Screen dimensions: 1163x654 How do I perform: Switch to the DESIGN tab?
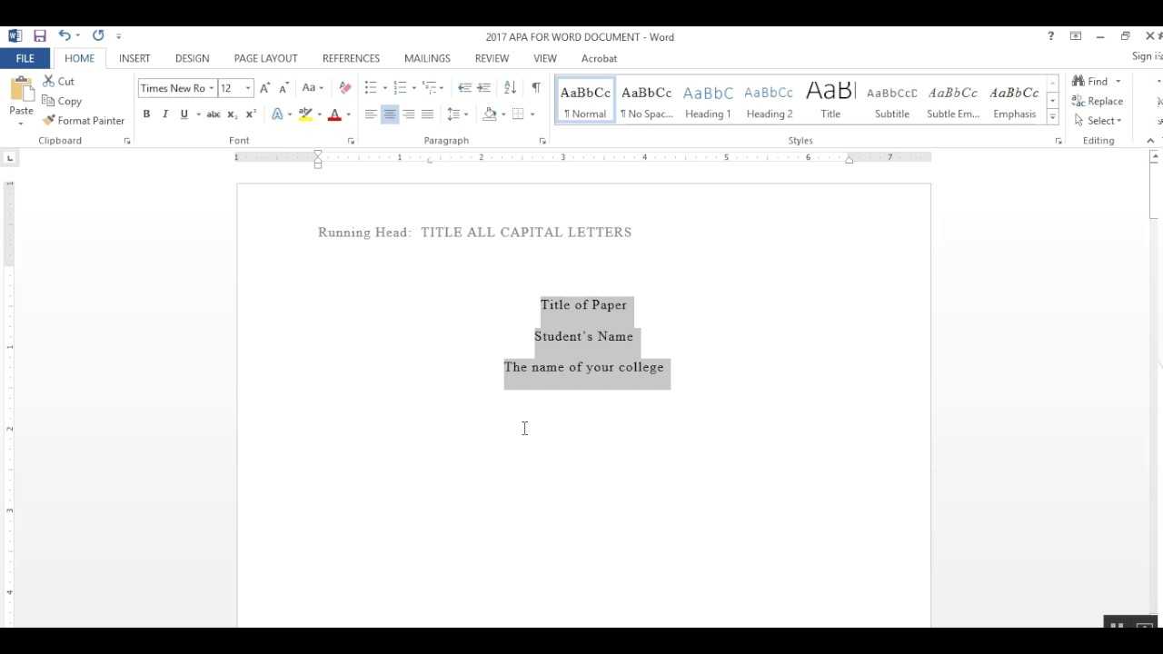pyautogui.click(x=192, y=58)
